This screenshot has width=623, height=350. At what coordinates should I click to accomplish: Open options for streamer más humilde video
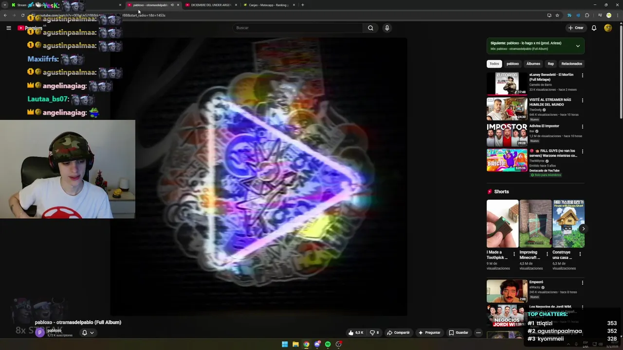coord(582,101)
